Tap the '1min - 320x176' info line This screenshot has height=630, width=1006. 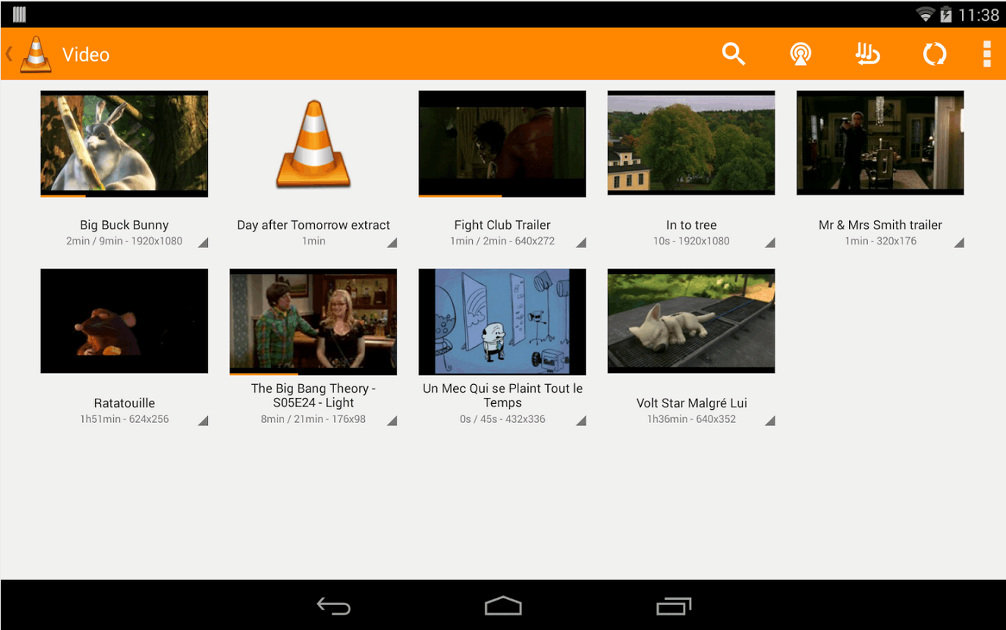click(x=880, y=241)
